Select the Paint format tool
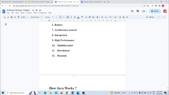 (x=18, y=17)
